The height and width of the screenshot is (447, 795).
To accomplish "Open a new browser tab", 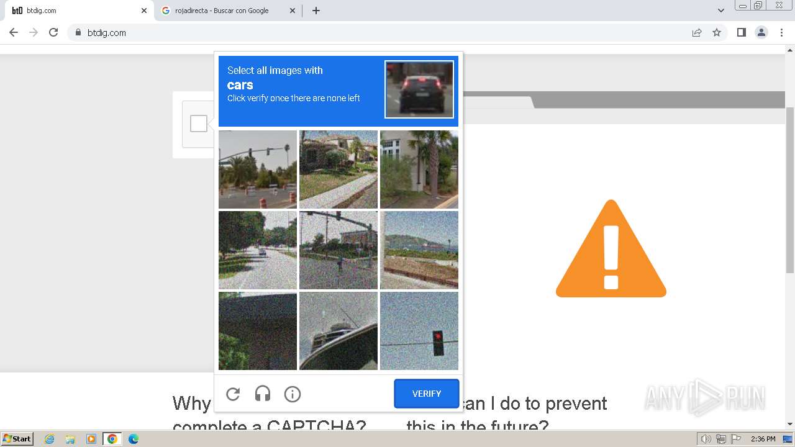I will (316, 11).
